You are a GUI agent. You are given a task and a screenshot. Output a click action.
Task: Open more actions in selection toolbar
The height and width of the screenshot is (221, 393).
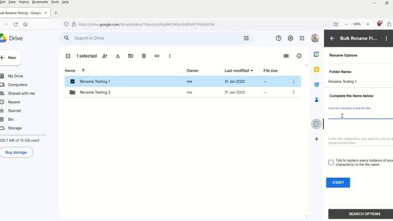point(169,56)
